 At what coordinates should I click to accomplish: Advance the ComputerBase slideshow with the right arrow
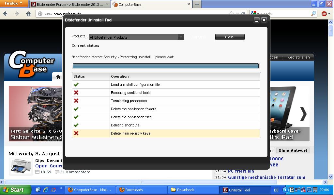(x=303, y=114)
